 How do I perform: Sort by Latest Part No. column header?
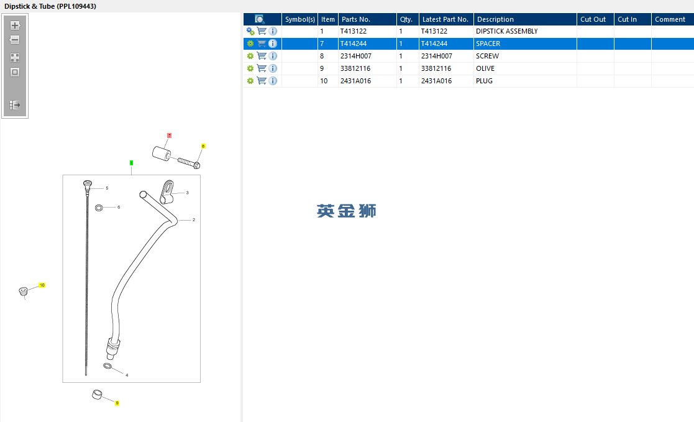[x=446, y=19]
